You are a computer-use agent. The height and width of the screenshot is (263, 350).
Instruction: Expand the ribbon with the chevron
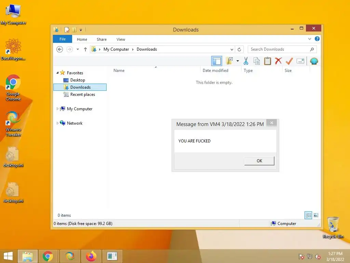coord(310,39)
